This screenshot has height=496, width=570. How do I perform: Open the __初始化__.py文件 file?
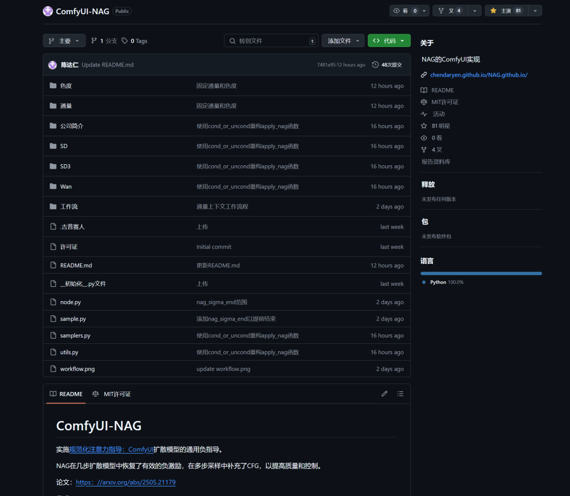(83, 284)
